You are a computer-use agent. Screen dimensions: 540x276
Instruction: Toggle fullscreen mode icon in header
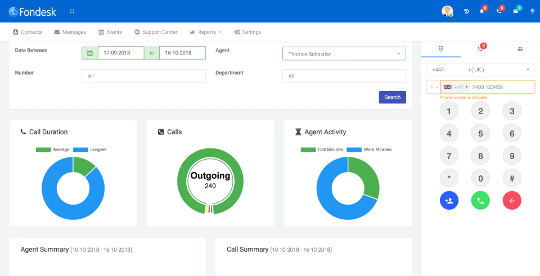pos(72,11)
